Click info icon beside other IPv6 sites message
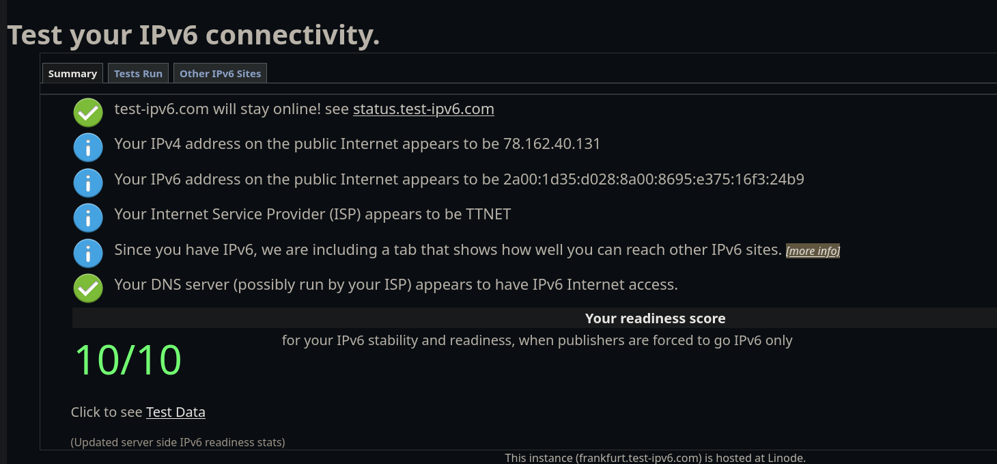Screen dimensions: 997x464 tap(88, 253)
